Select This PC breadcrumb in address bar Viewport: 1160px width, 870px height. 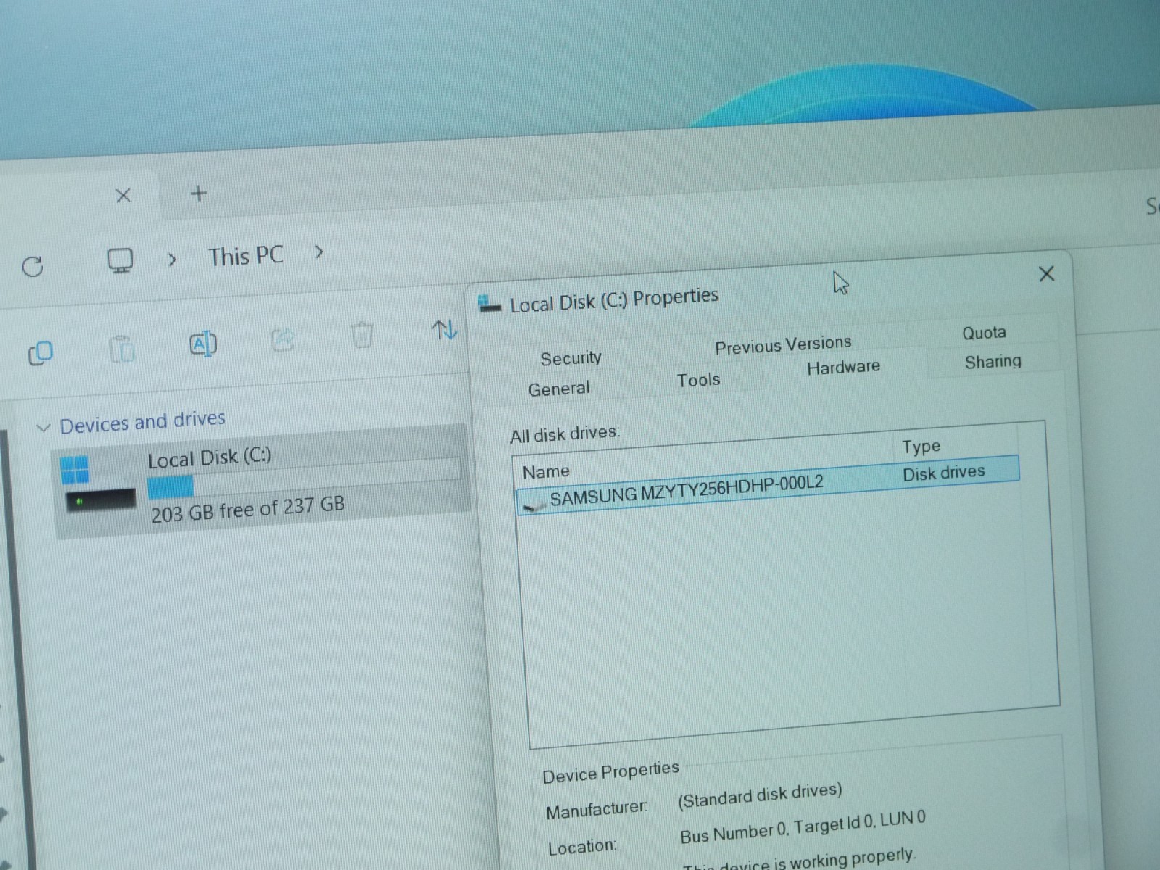[246, 256]
